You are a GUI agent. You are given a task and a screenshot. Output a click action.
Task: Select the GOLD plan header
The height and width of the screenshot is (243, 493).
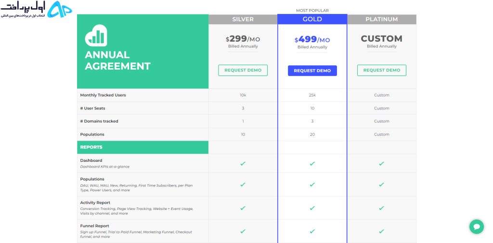pyautogui.click(x=312, y=19)
